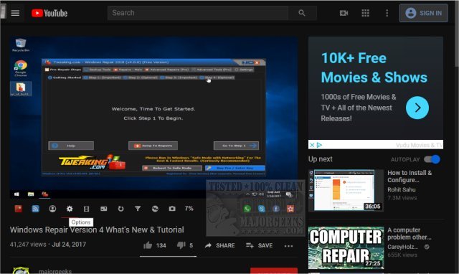Click the create video camera icon
Image resolution: width=459 pixels, height=274 pixels.
tap(344, 13)
